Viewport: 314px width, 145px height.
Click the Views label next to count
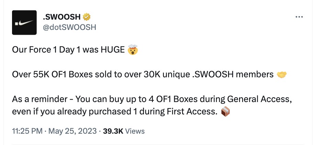pyautogui.click(x=135, y=131)
